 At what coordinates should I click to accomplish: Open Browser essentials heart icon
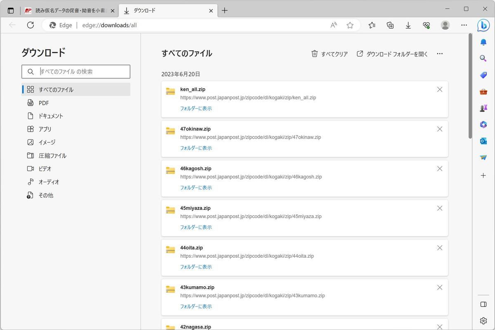pos(427,25)
